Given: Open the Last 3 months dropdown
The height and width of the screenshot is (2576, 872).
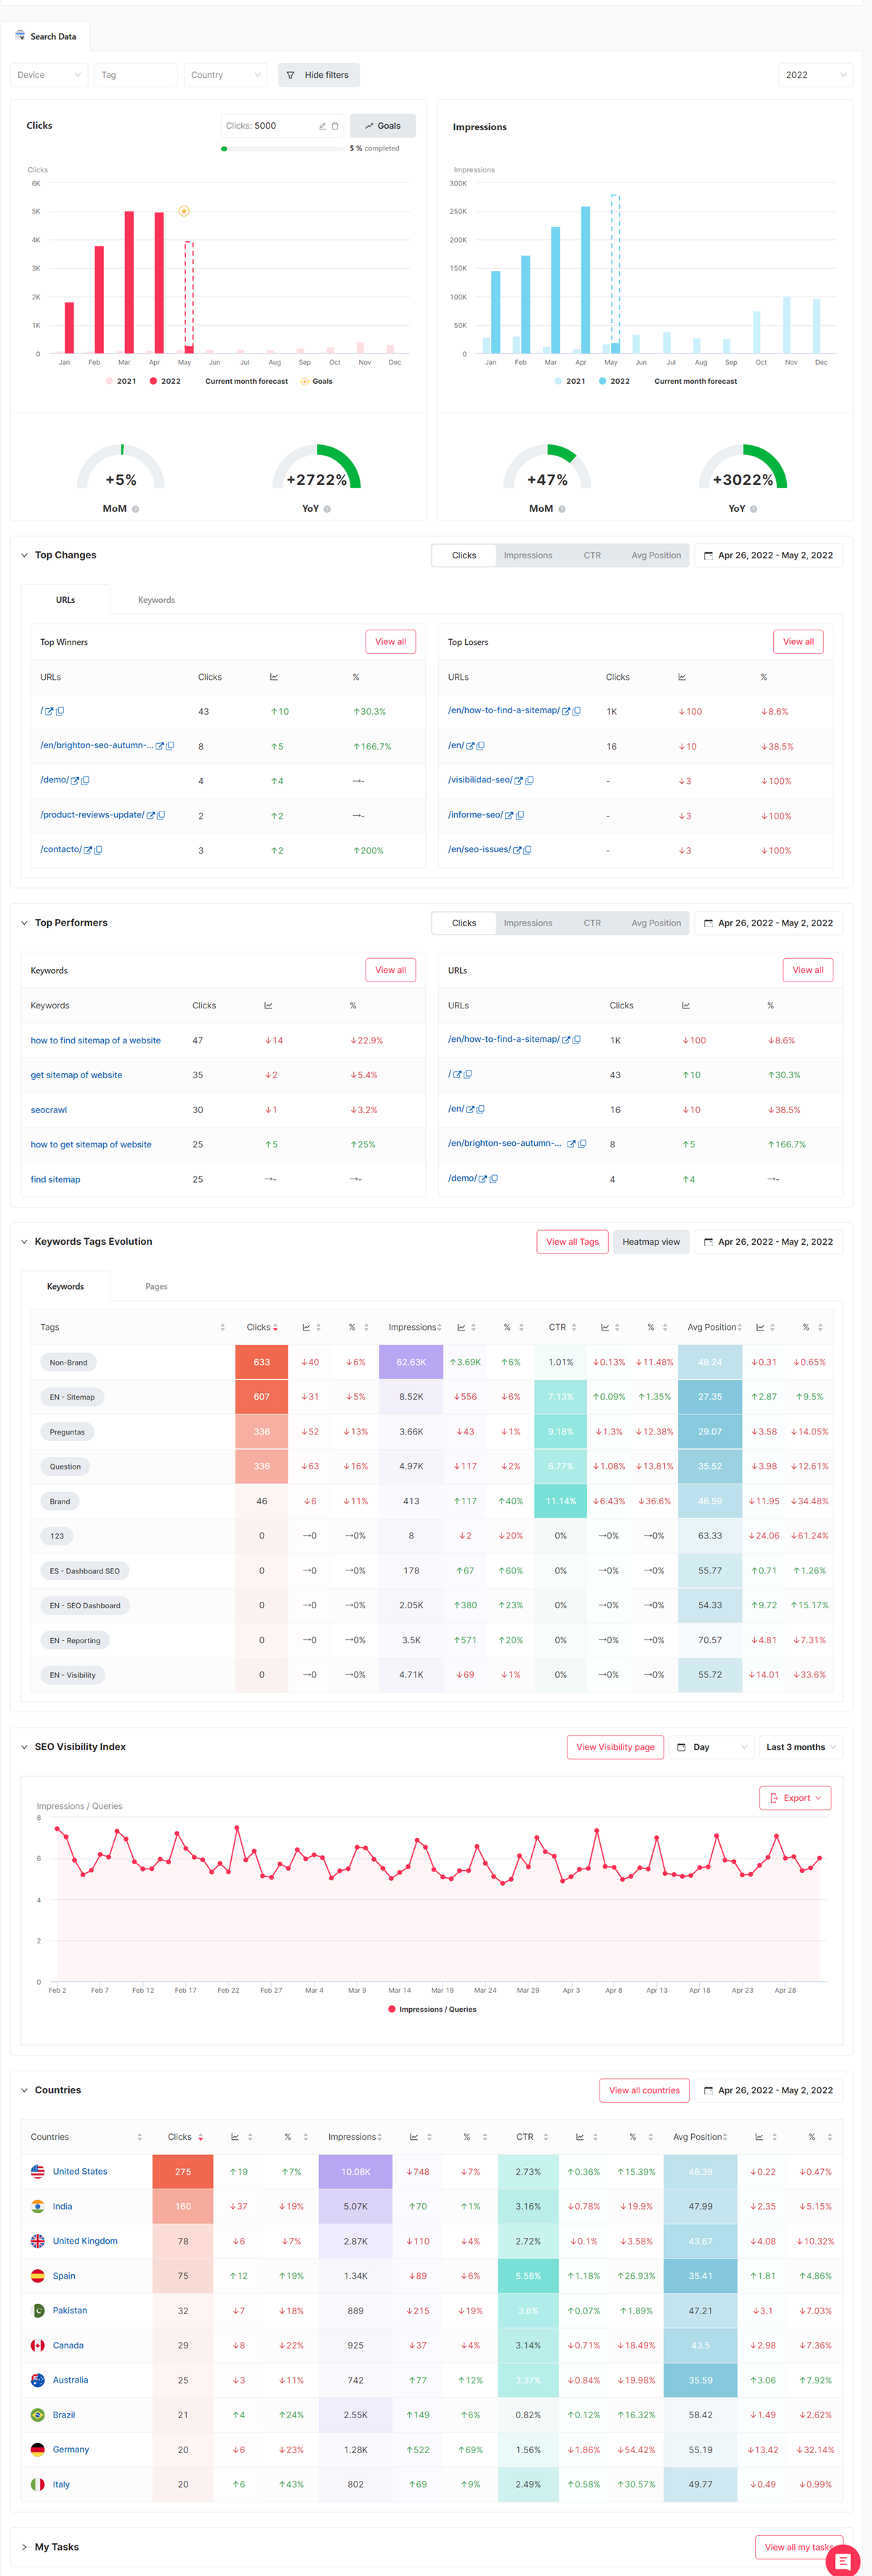Looking at the screenshot, I should pos(801,1747).
